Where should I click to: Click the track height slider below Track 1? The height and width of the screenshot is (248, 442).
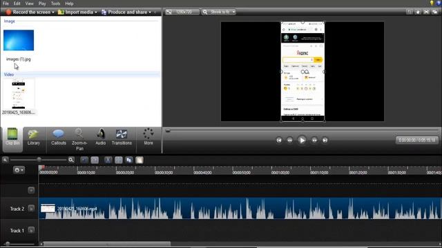(8, 244)
